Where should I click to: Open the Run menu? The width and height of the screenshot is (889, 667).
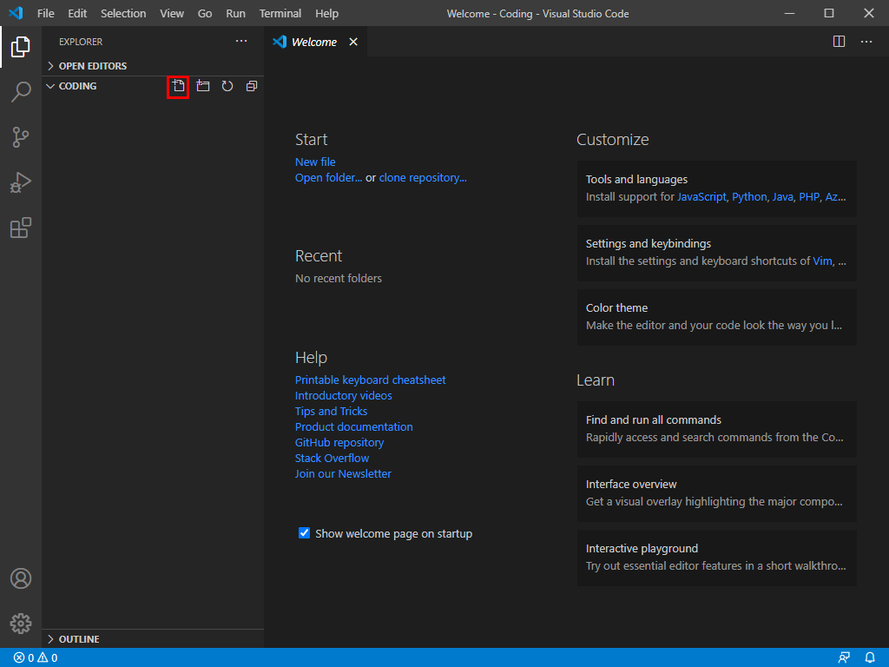tap(235, 13)
